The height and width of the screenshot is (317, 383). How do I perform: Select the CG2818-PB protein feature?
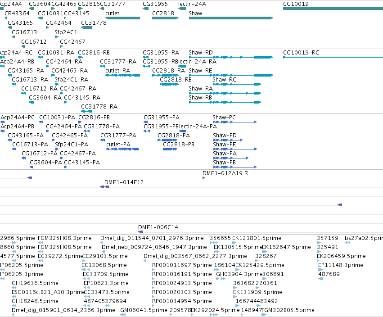tap(170, 149)
